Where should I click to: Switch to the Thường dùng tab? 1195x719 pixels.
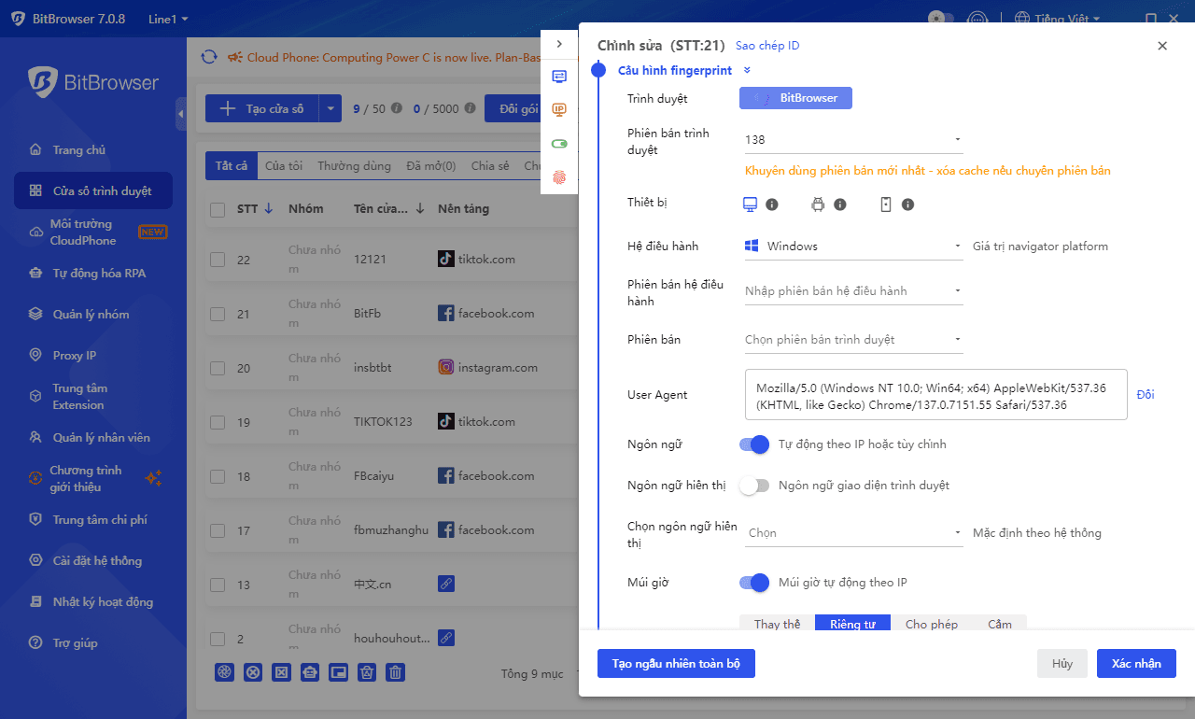click(354, 165)
